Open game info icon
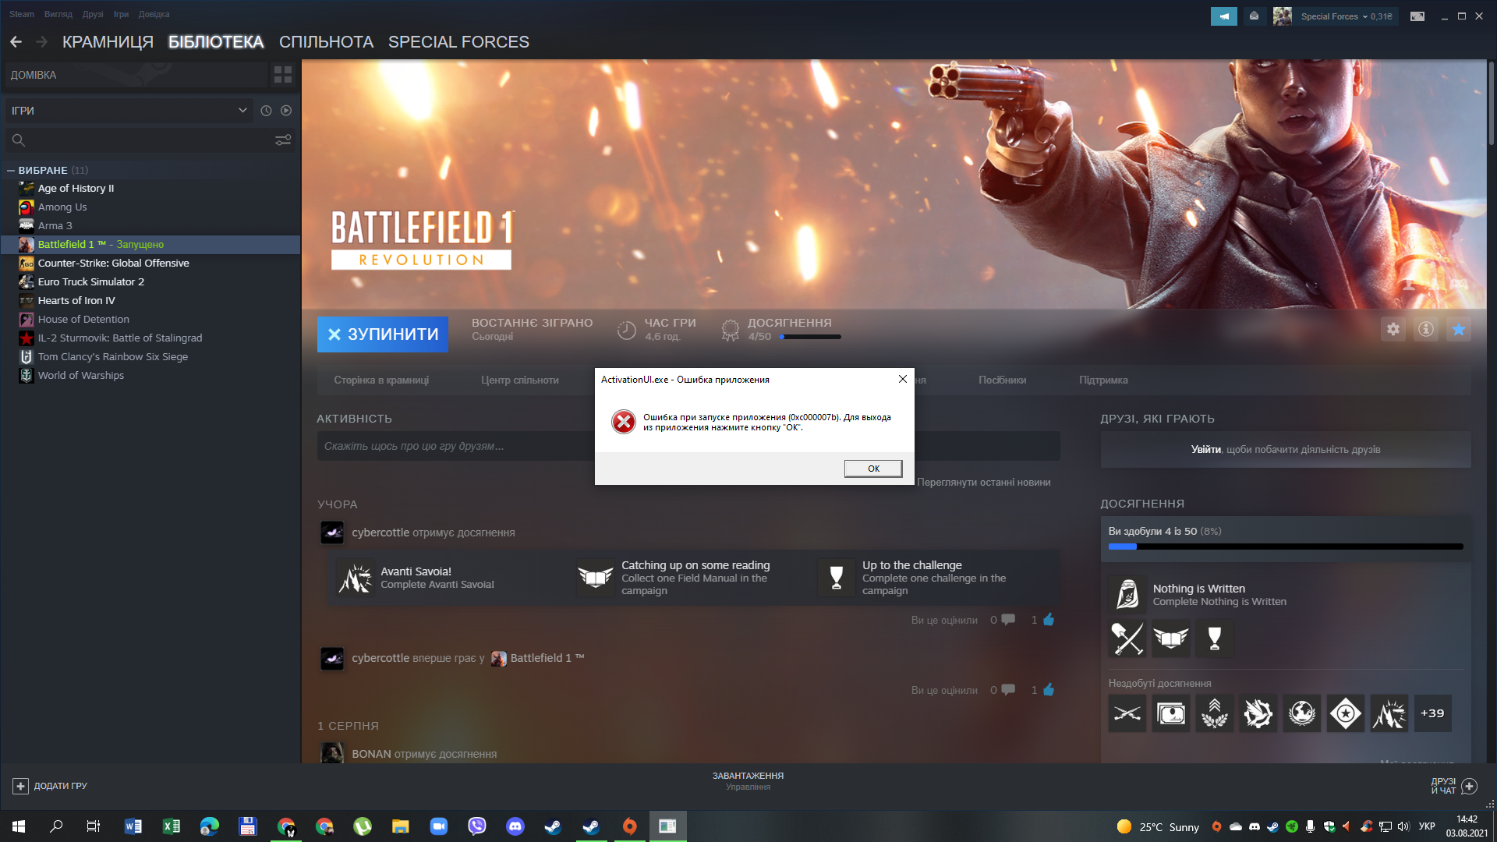 point(1426,329)
